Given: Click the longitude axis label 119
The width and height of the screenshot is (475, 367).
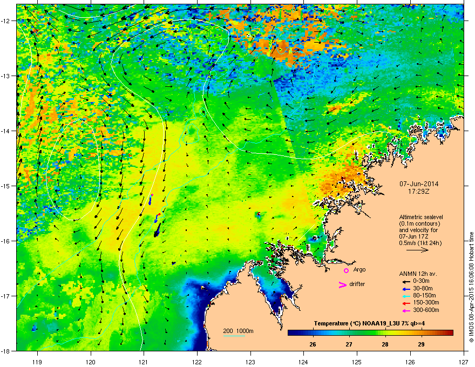Looking at the screenshot, I should pos(38,362).
